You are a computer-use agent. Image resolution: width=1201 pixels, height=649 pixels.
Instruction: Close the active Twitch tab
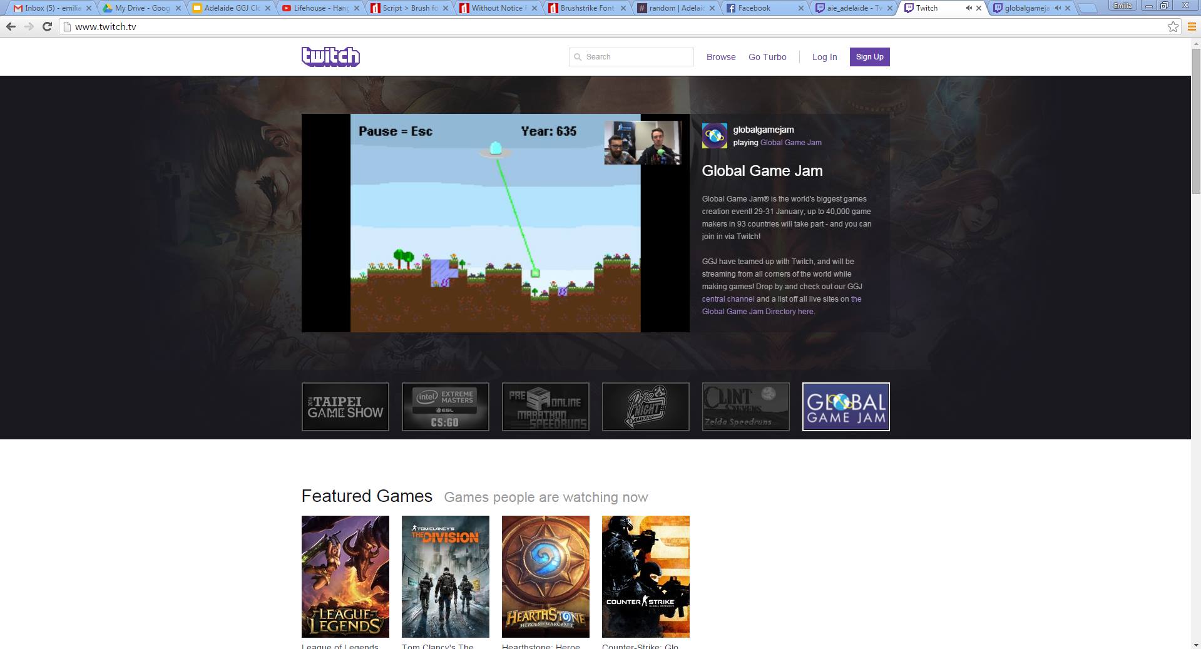point(979,8)
